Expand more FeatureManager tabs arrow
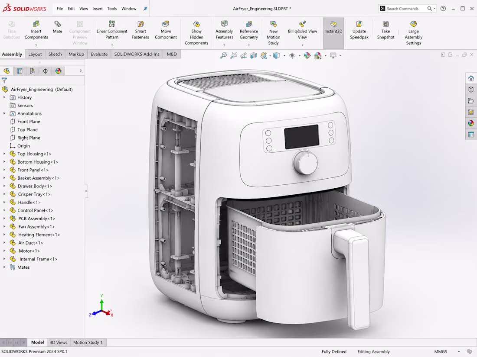This screenshot has width=477, height=357. click(81, 71)
